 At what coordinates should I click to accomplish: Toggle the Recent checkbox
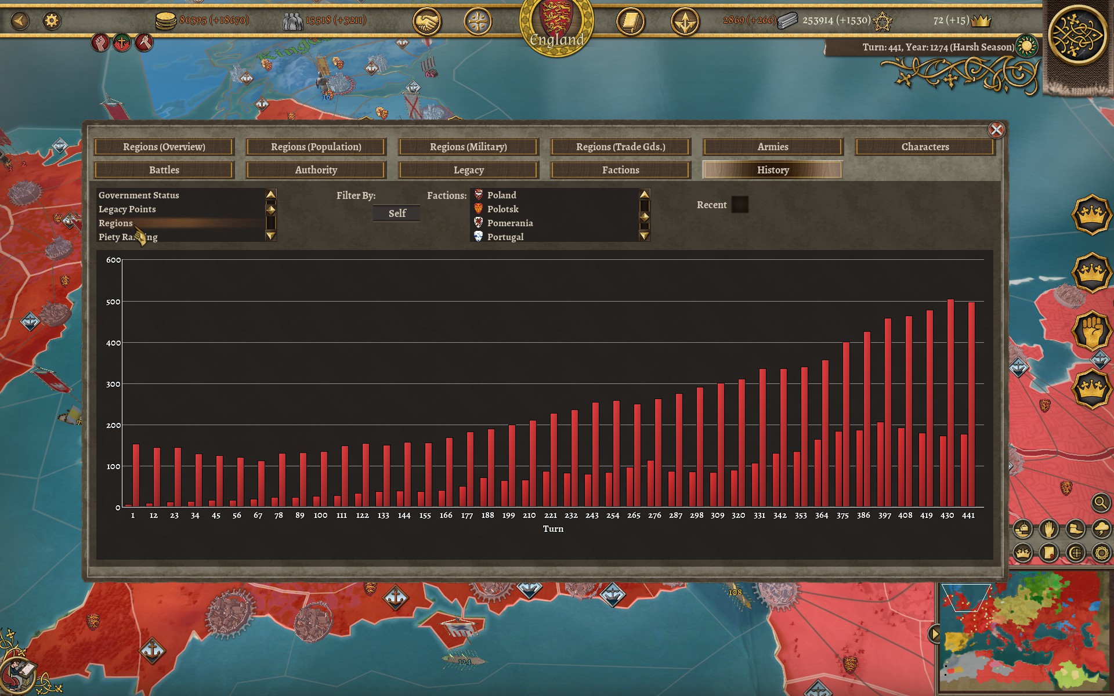point(740,205)
